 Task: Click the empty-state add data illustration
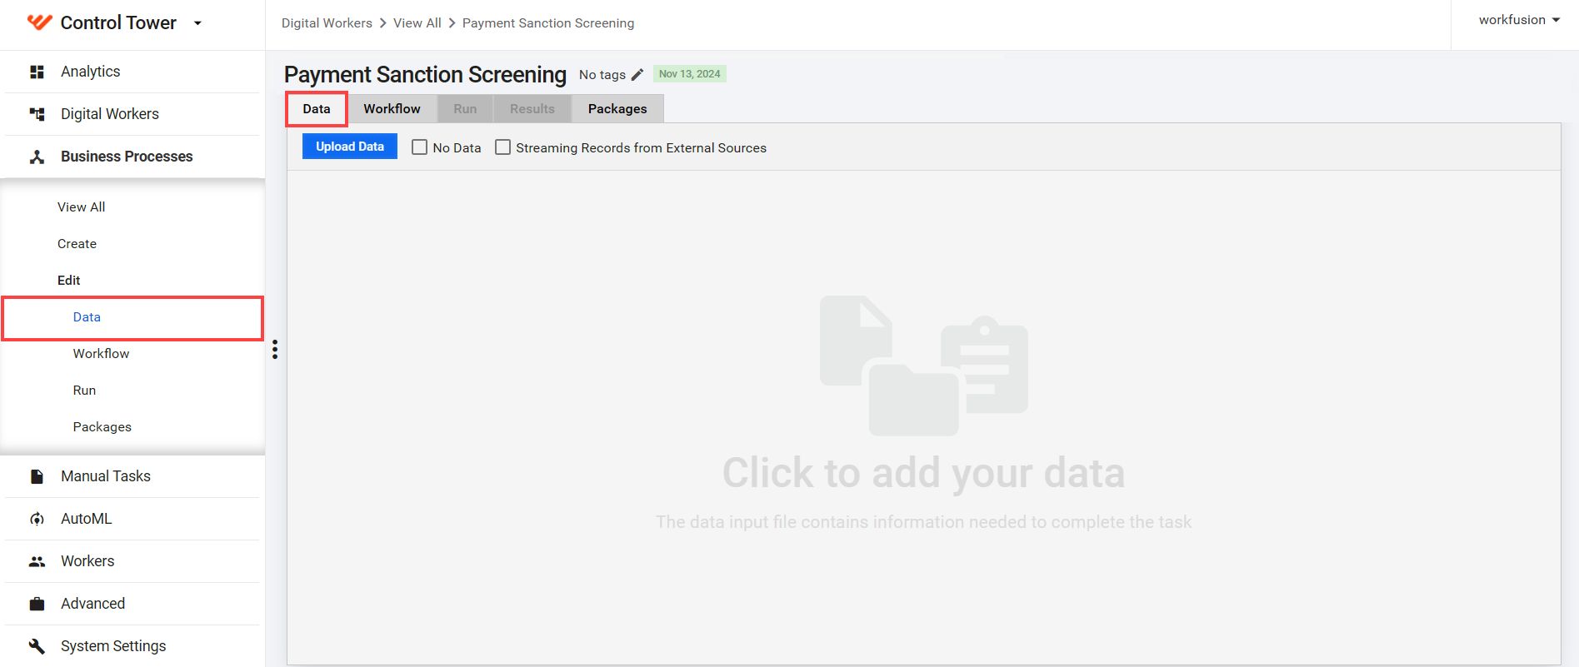924,366
